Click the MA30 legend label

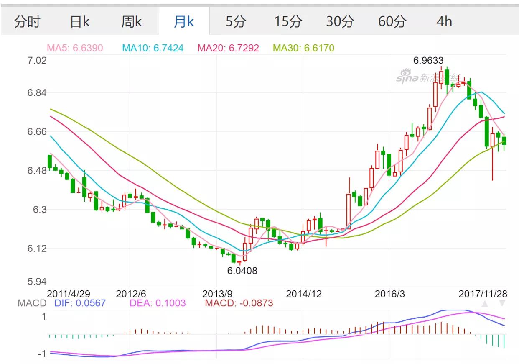304,48
